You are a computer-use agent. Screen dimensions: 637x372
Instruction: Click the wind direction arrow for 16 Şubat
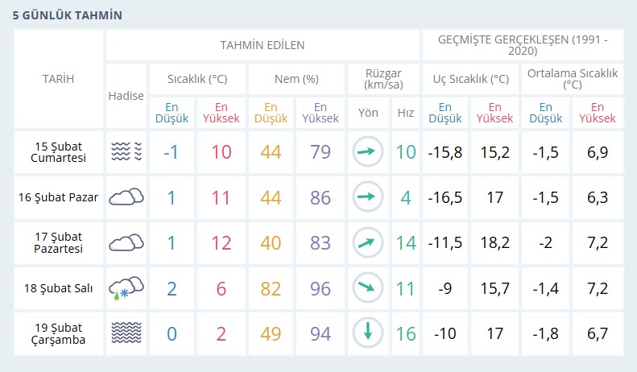pos(367,196)
